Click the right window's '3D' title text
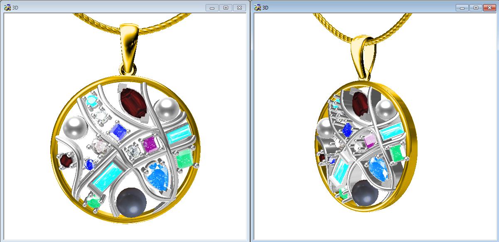The image size is (499, 242). [266, 8]
